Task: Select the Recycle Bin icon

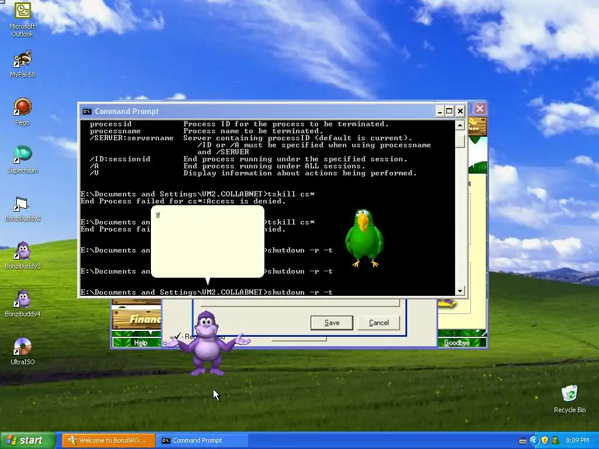Action: pyautogui.click(x=570, y=399)
